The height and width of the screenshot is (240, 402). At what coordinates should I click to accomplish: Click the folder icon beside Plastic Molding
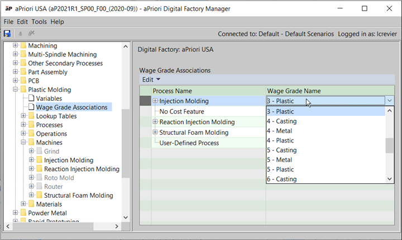pyautogui.click(x=23, y=90)
